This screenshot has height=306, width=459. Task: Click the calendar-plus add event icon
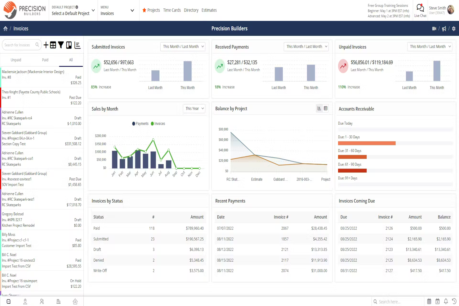(x=437, y=301)
